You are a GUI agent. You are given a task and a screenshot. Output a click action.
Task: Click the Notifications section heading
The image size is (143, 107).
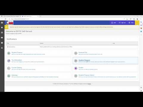click(12, 39)
